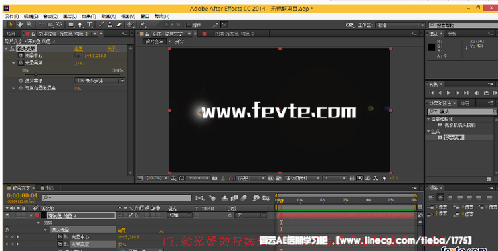Choose the Eraser tool
The height and width of the screenshot is (251, 498).
pos(119,25)
